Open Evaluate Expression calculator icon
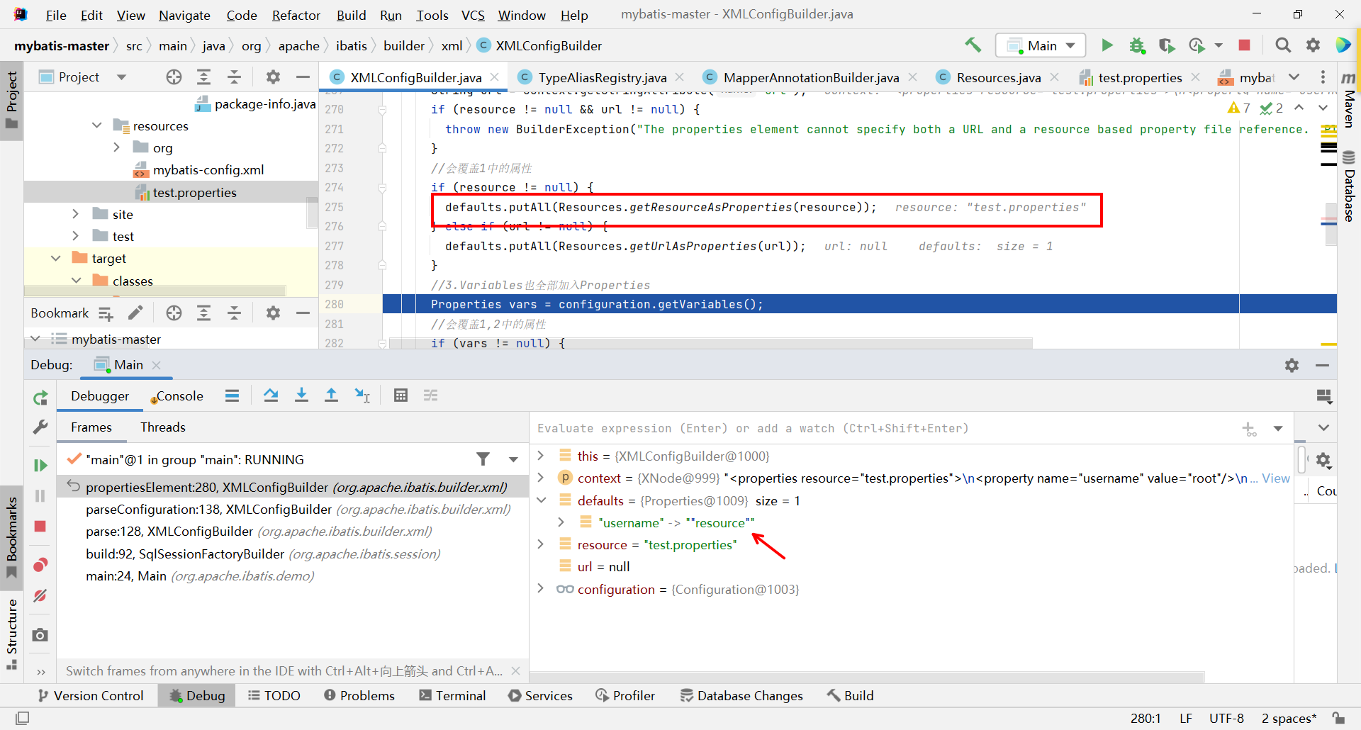Screen dimensions: 1361x730 [401, 395]
